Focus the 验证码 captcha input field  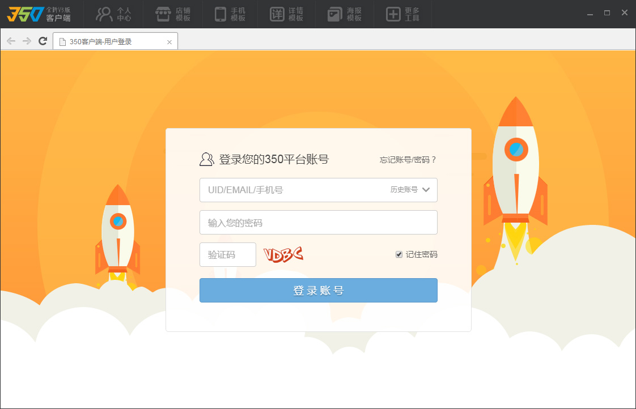pos(227,254)
